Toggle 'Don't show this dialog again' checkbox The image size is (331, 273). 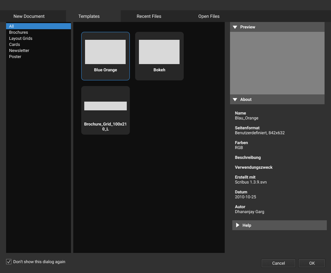(x=9, y=262)
